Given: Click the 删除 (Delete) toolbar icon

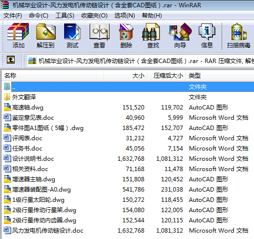Looking at the screenshot, I should (126, 32).
